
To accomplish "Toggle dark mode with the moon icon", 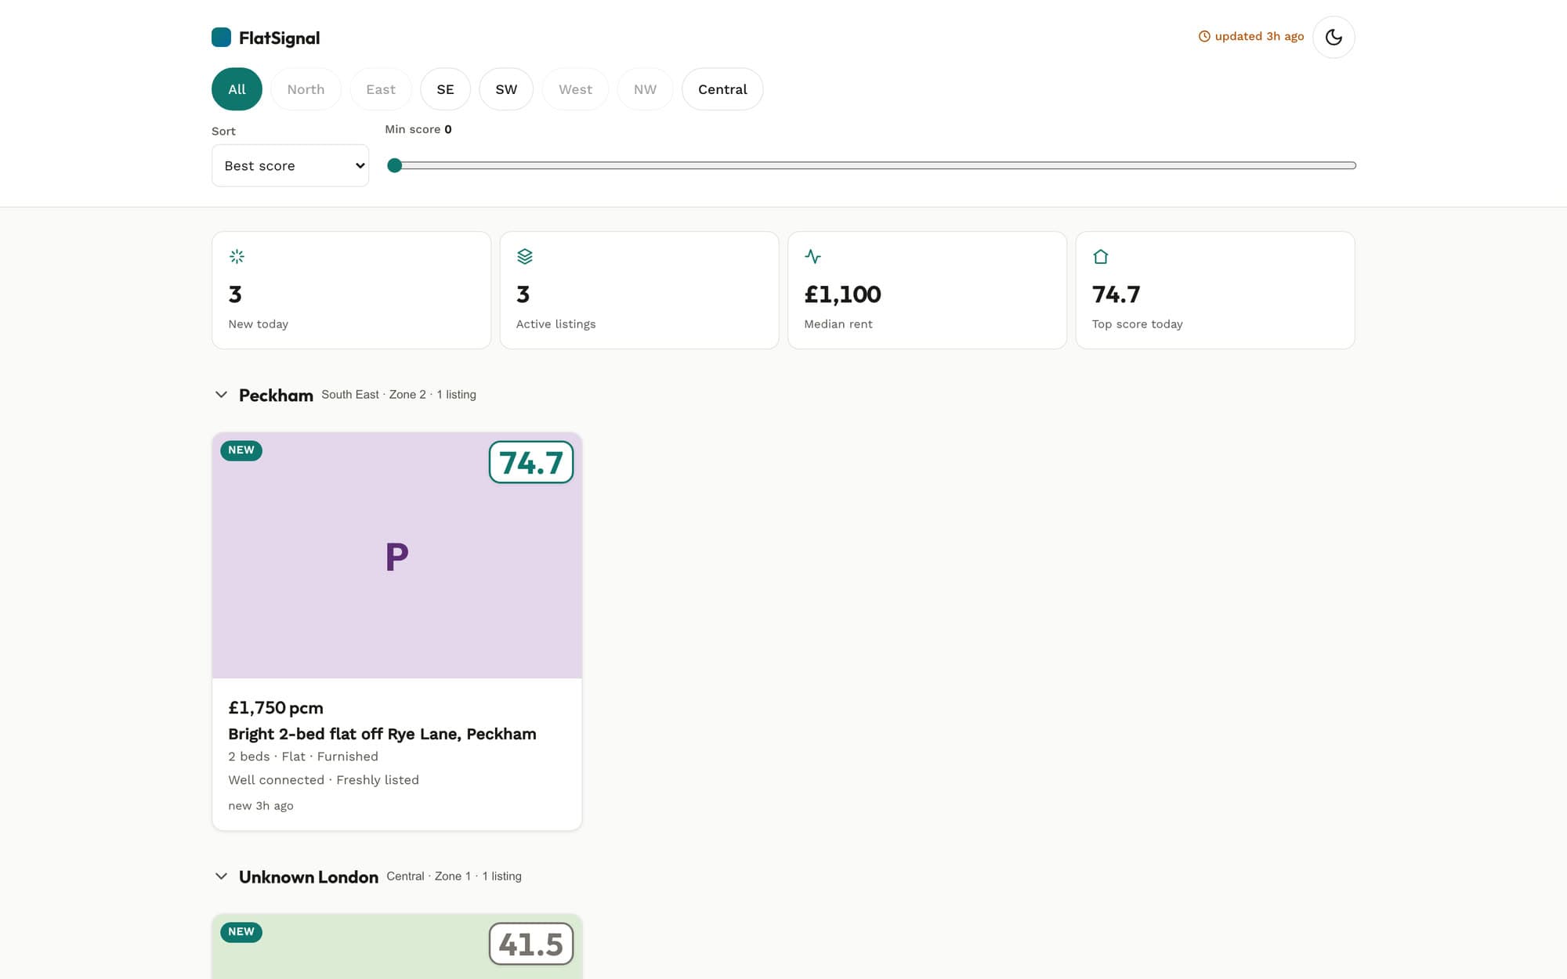I will (1334, 37).
